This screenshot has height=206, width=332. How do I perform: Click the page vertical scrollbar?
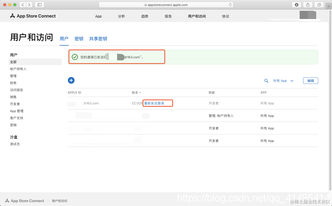click(330, 100)
